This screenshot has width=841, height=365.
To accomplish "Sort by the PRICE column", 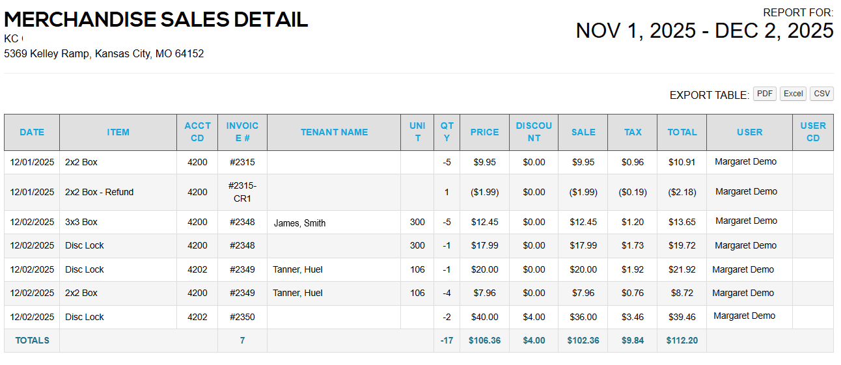I will 484,132.
